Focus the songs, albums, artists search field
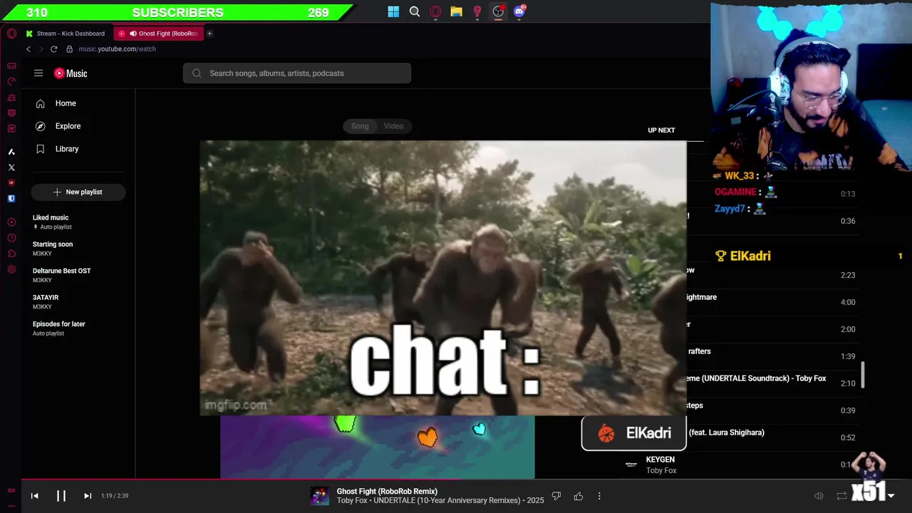The width and height of the screenshot is (912, 513). coord(297,73)
